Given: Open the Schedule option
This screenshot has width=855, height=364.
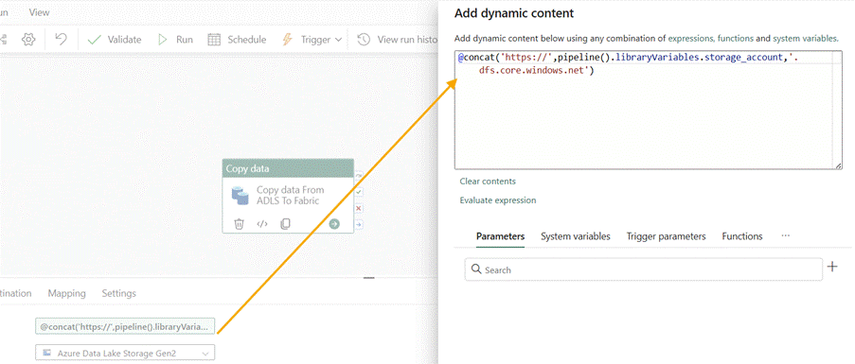Looking at the screenshot, I should point(238,39).
